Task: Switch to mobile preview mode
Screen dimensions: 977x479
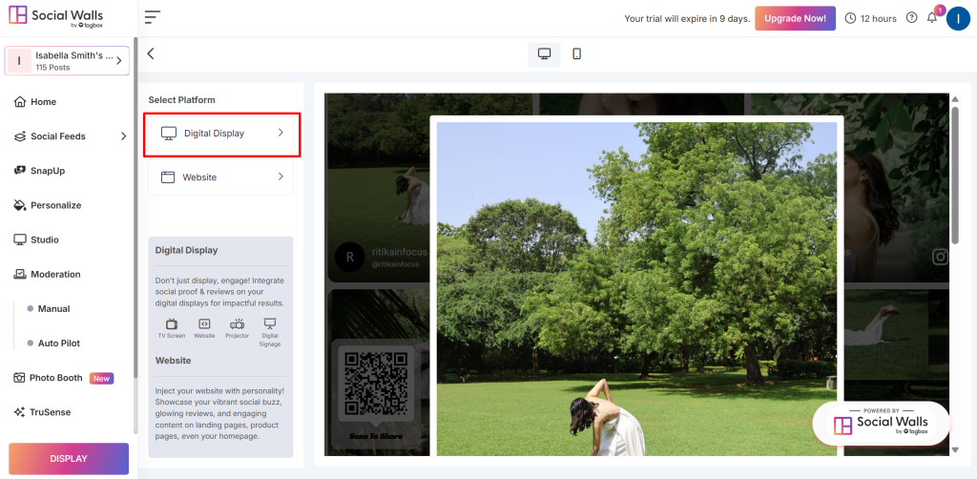Action: coord(577,54)
